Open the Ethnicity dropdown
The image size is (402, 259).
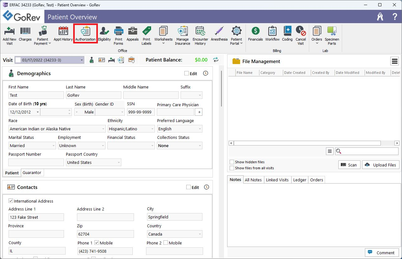coord(152,129)
